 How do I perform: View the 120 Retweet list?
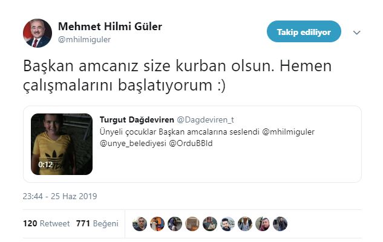(46, 223)
